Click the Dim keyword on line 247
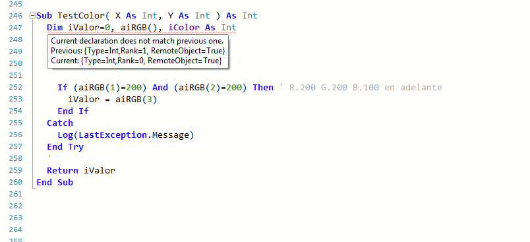Viewport: 530px width, 242px height. point(55,28)
